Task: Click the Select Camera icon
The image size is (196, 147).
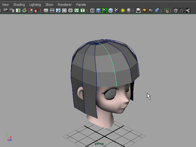Action: point(6,10)
